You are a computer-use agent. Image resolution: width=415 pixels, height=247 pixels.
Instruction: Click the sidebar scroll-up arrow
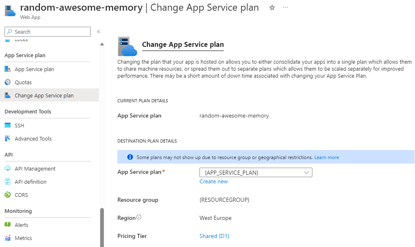pos(102,44)
